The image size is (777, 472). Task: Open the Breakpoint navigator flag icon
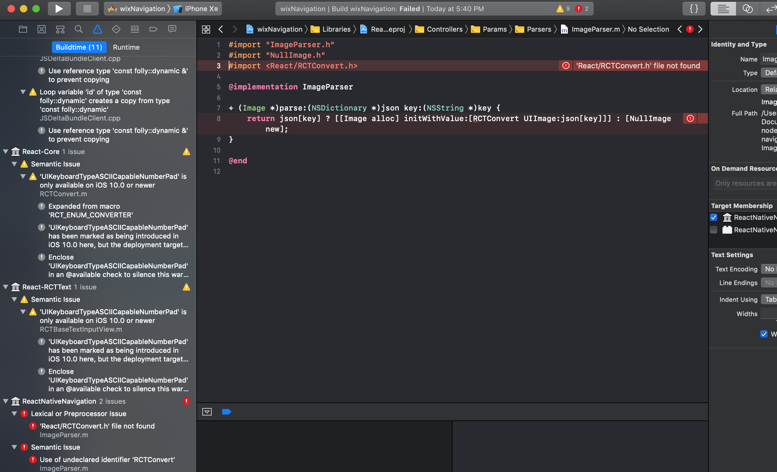[x=153, y=29]
